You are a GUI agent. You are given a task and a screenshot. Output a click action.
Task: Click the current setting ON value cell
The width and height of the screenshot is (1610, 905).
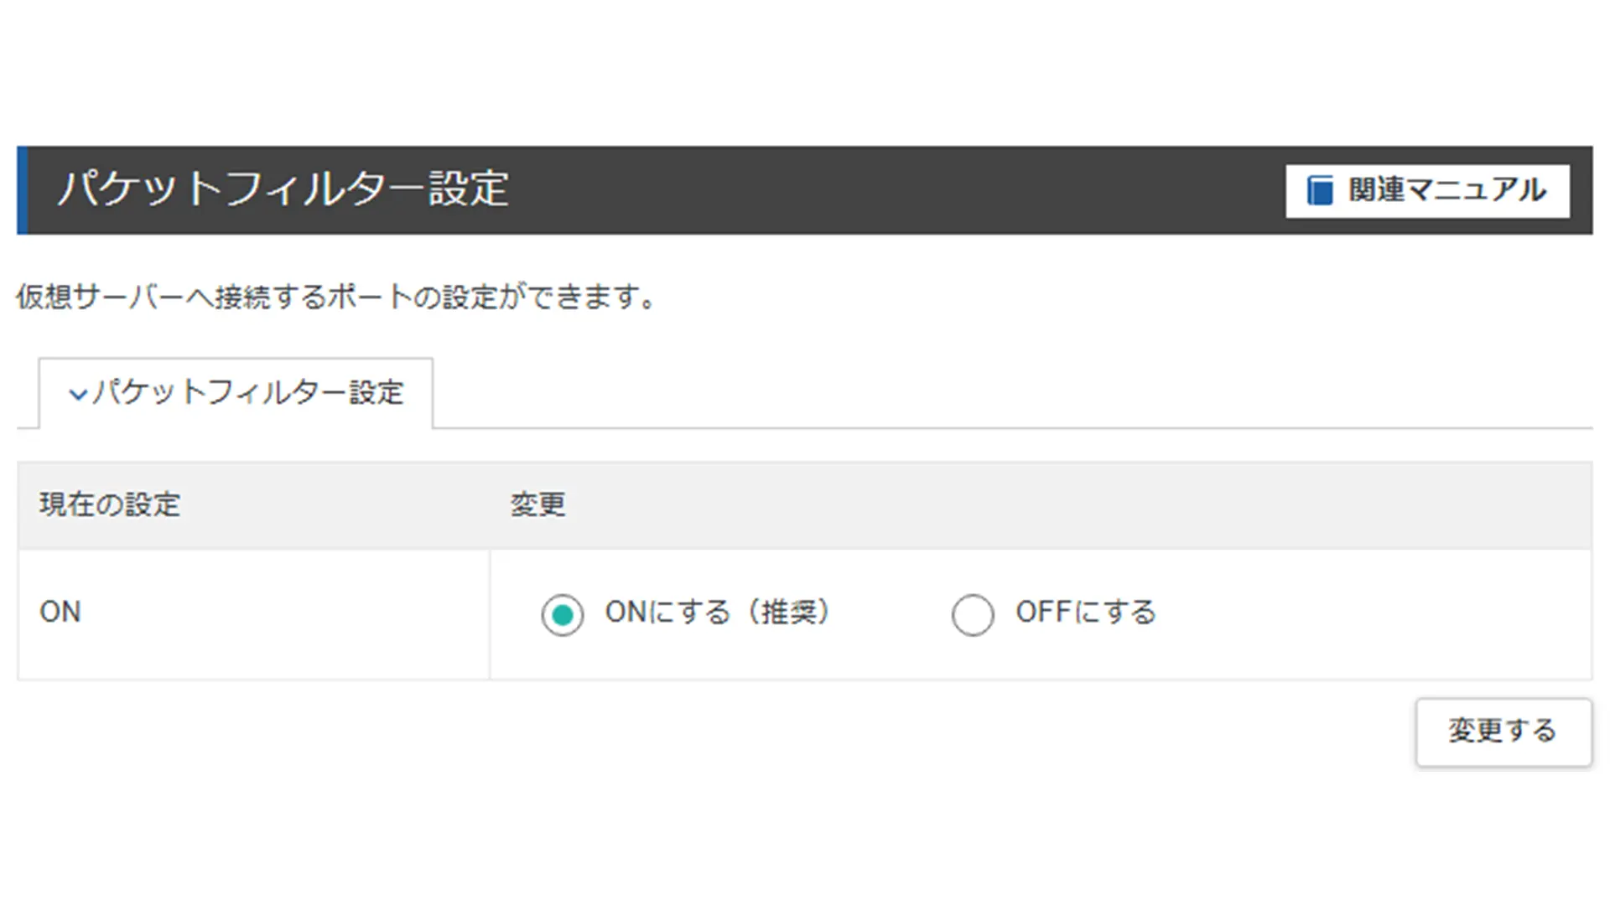pyautogui.click(x=253, y=613)
